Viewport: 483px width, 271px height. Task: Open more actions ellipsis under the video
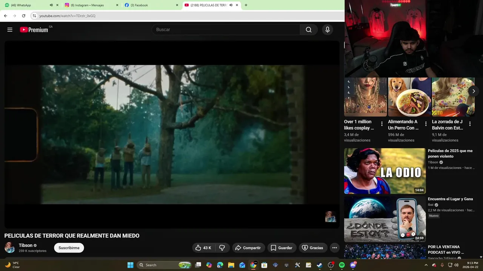coord(334,248)
